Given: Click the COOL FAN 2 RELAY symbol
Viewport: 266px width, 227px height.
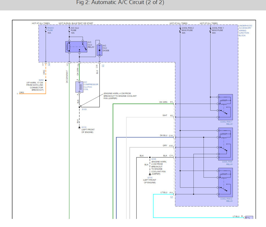Looking at the screenshot, I should [x=225, y=182].
